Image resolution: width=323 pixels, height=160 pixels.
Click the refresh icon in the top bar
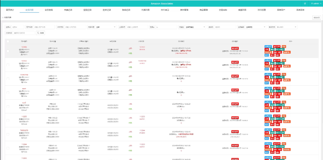coord(305,4)
